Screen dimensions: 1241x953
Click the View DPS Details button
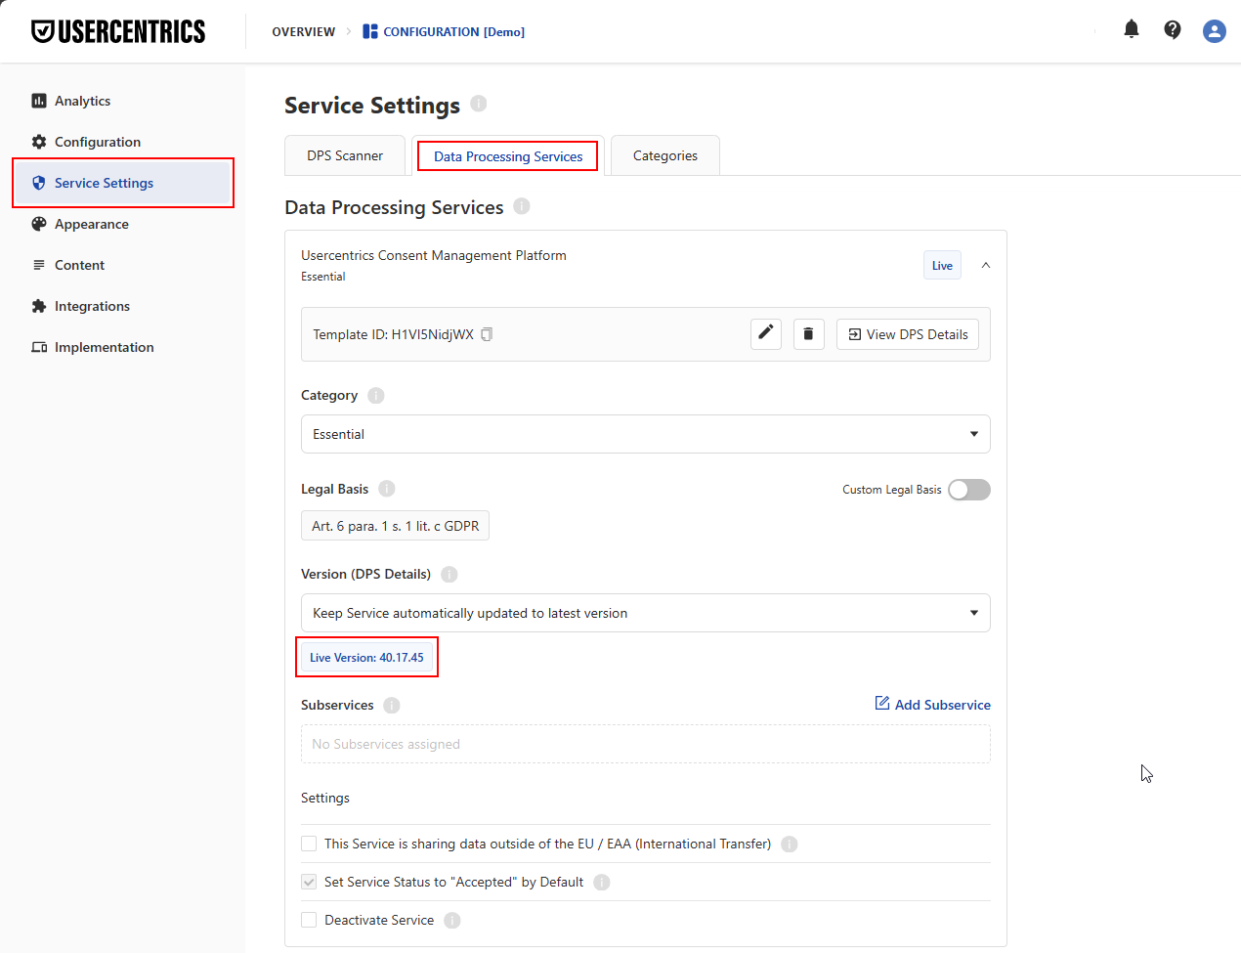tap(908, 334)
